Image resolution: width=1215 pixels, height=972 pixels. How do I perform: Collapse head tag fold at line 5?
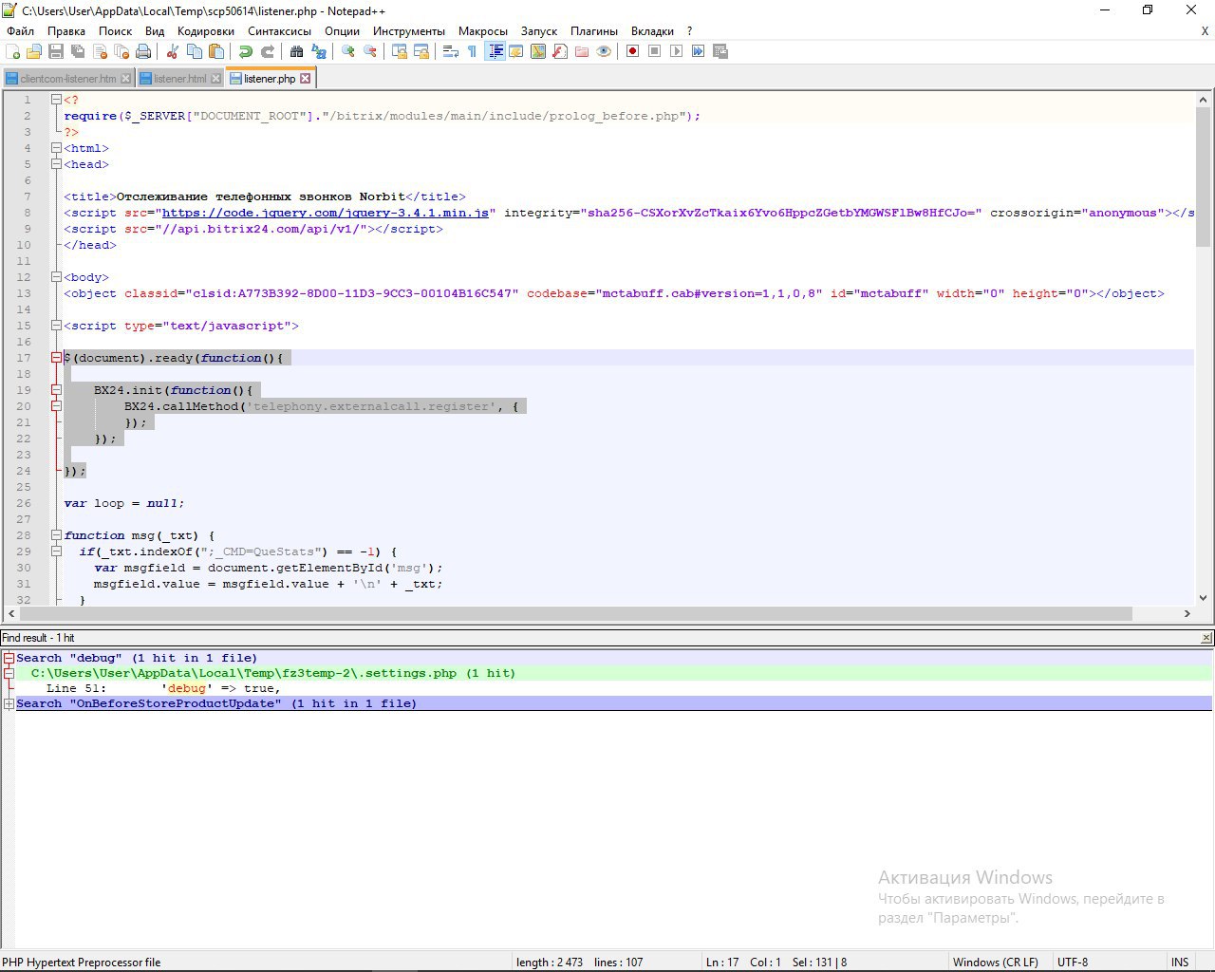[x=56, y=164]
